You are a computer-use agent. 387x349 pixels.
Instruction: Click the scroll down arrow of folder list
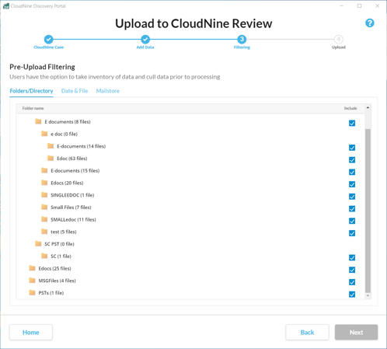point(368,295)
